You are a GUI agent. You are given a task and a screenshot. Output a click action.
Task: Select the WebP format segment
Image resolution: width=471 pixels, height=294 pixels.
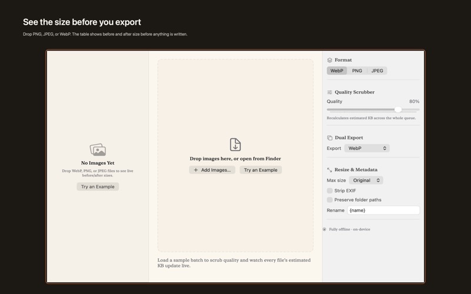tap(337, 71)
